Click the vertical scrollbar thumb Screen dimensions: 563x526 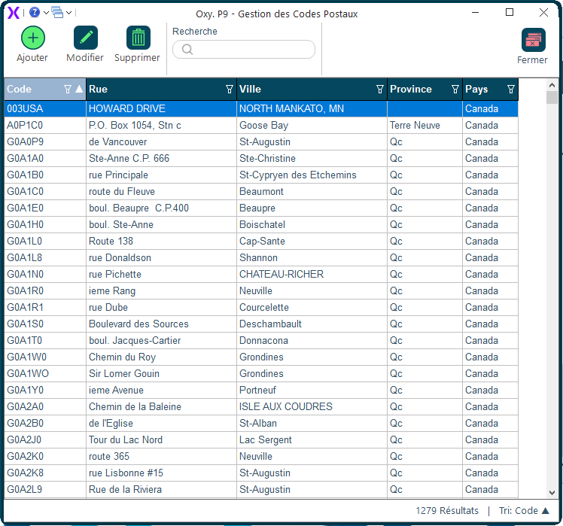(552, 97)
